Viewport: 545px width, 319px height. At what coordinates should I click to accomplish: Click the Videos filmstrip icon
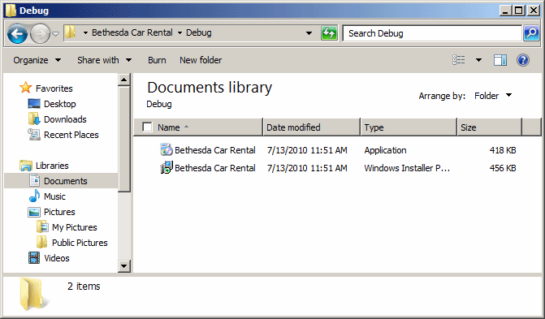click(x=34, y=258)
